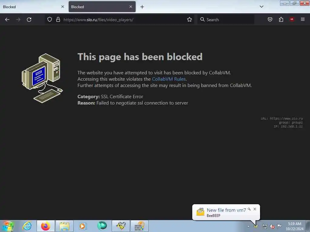The image size is (310, 232).
Task: Open the New file from vm7 notification
Action: (x=226, y=210)
